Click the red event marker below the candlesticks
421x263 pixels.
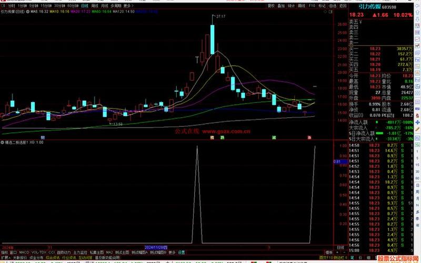(x=309, y=137)
